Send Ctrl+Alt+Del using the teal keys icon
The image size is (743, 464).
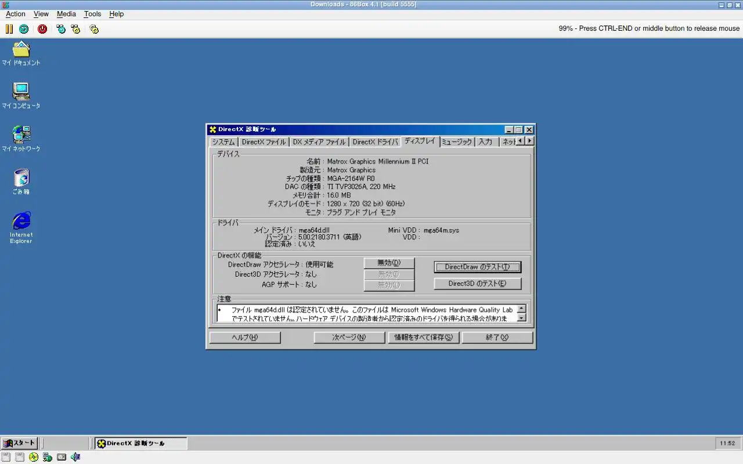[x=61, y=28]
